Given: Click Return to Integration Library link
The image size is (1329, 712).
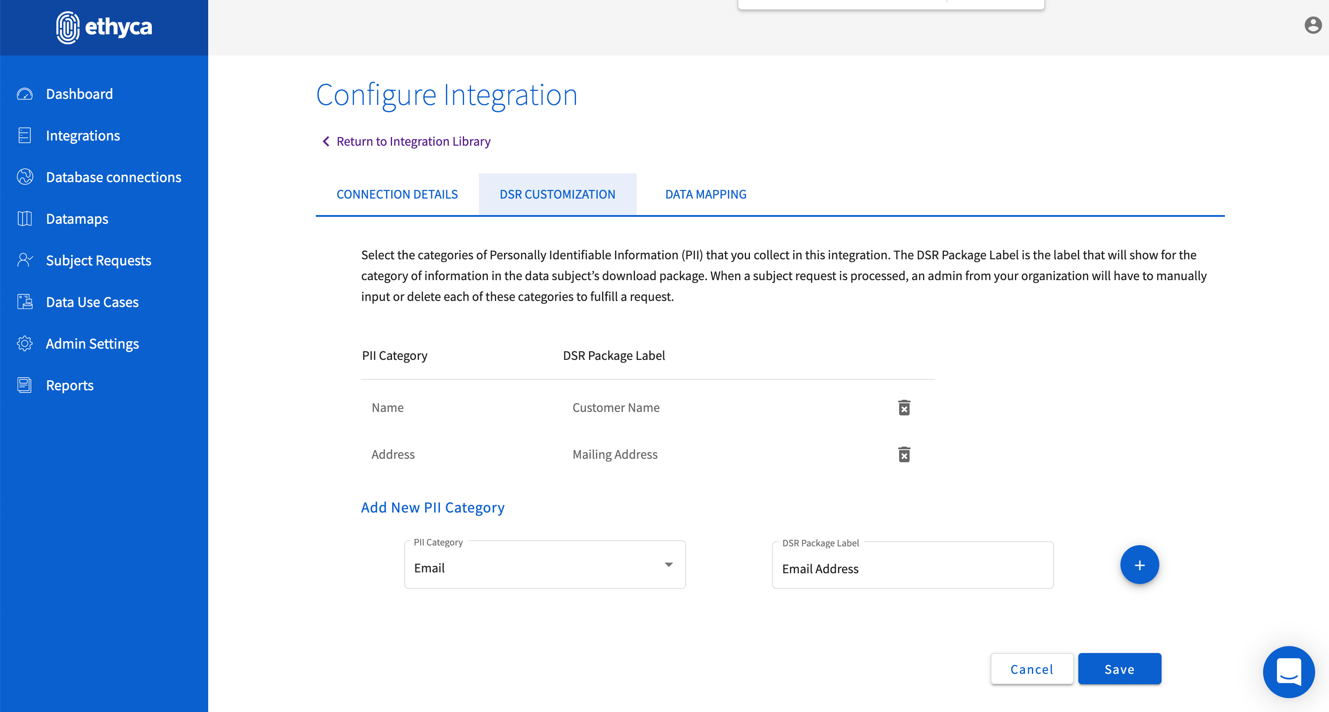Looking at the screenshot, I should pos(413,141).
